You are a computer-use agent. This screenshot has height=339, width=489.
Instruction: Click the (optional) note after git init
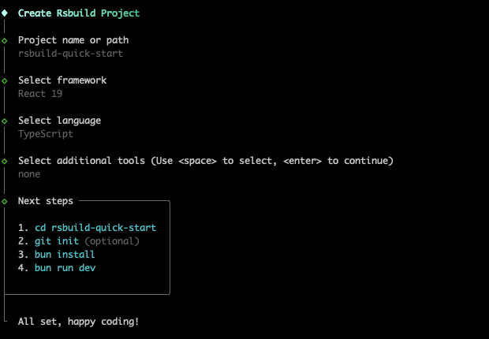click(112, 241)
